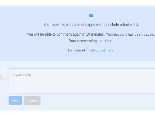Focus the comment text box
Viewport: 155px width, 116px height.
(x=82, y=81)
